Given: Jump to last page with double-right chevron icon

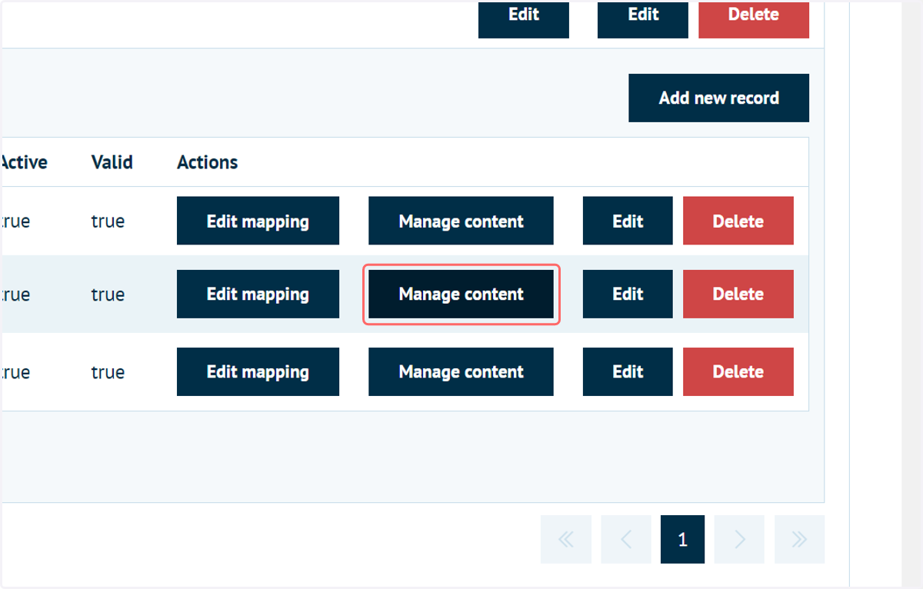Looking at the screenshot, I should coord(799,539).
